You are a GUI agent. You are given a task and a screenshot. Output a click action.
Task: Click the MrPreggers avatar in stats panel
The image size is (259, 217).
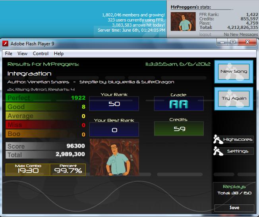tap(183, 21)
